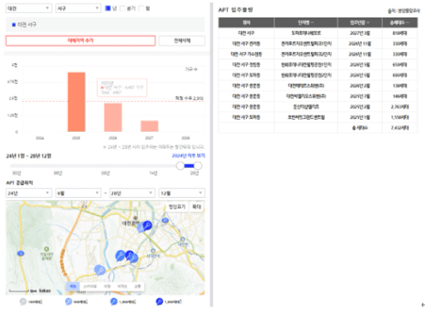425x315 pixels.
Task: Click the third medium-blue legend marker icon
Action: tap(114, 301)
